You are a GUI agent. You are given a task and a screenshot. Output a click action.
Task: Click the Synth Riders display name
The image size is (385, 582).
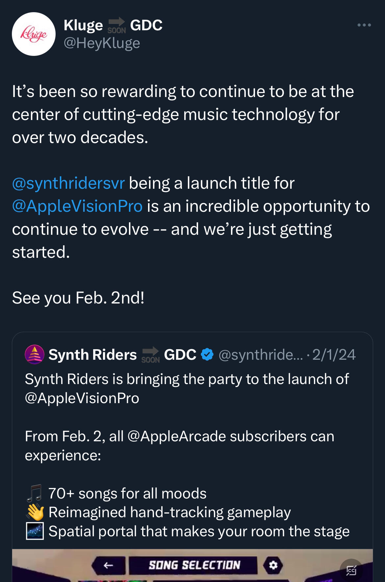tap(92, 355)
